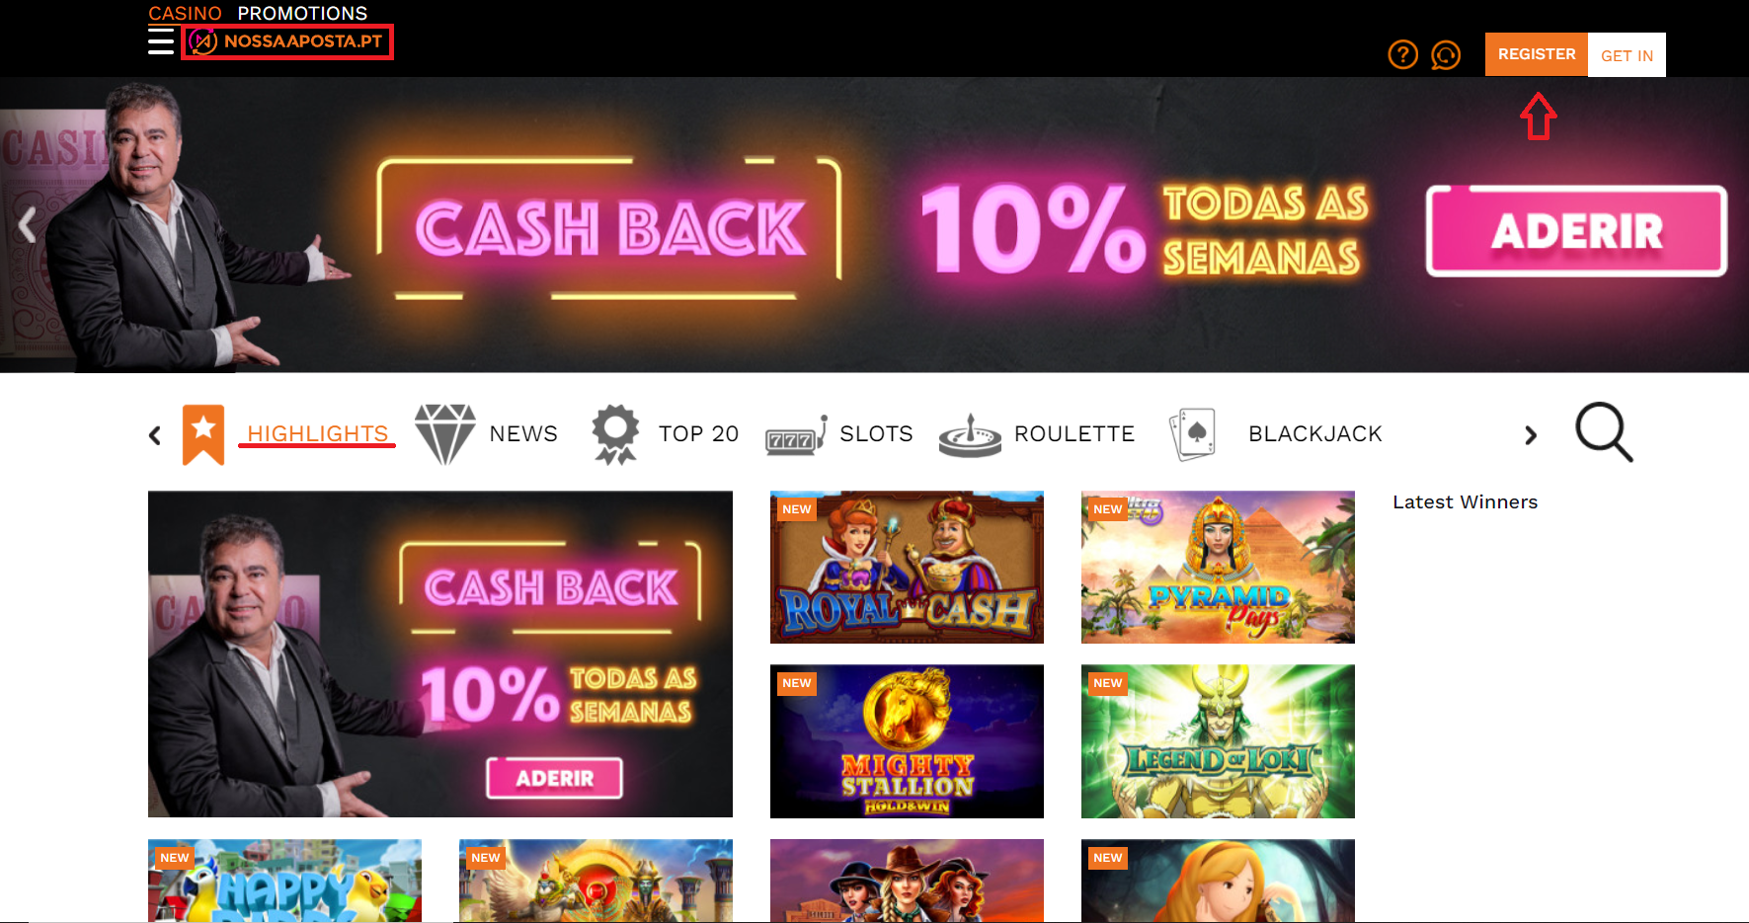Open the Promotions menu item
This screenshot has height=923, width=1749.
(x=302, y=13)
